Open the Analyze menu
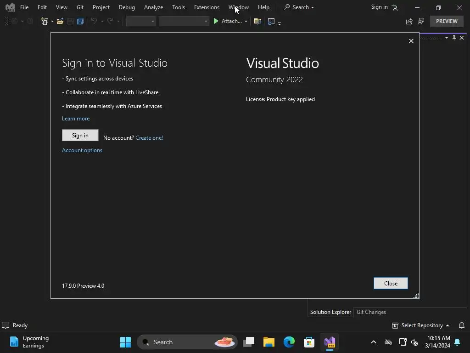The height and width of the screenshot is (353, 470). [153, 7]
